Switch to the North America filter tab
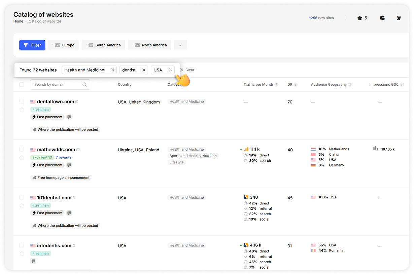The image size is (414, 275). click(149, 45)
